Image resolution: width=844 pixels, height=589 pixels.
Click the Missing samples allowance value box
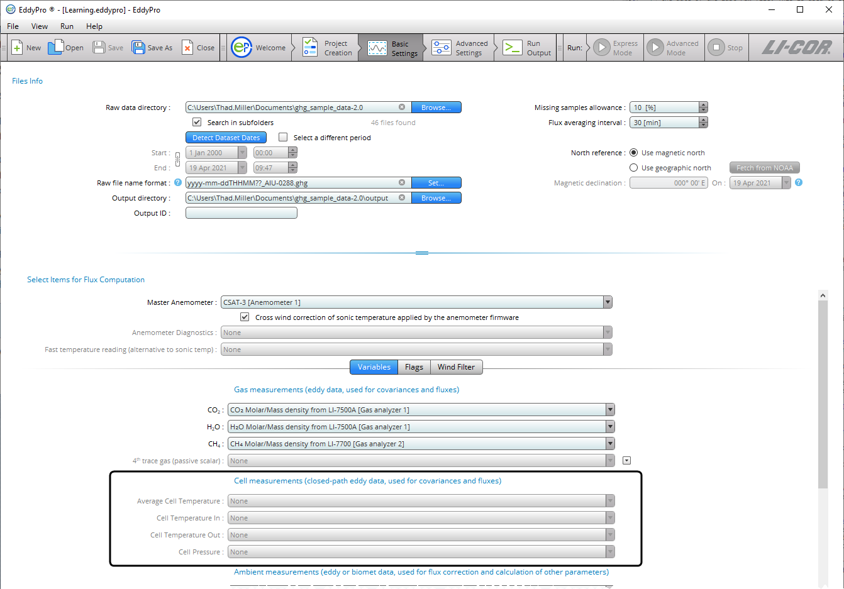click(664, 107)
